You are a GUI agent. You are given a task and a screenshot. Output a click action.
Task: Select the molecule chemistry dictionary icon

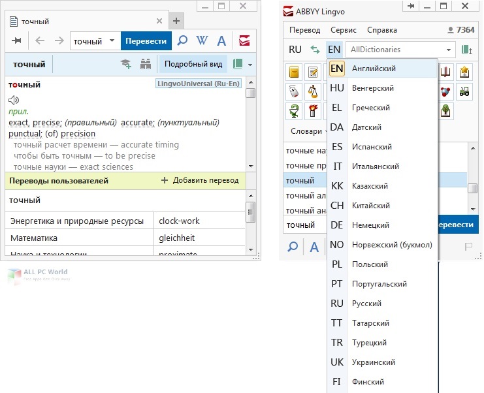(445, 91)
